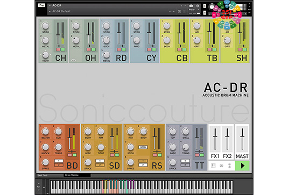Screen dimensions: 288x195
Task: Select kit option 2 in SD panel
Action: pos(100,165)
